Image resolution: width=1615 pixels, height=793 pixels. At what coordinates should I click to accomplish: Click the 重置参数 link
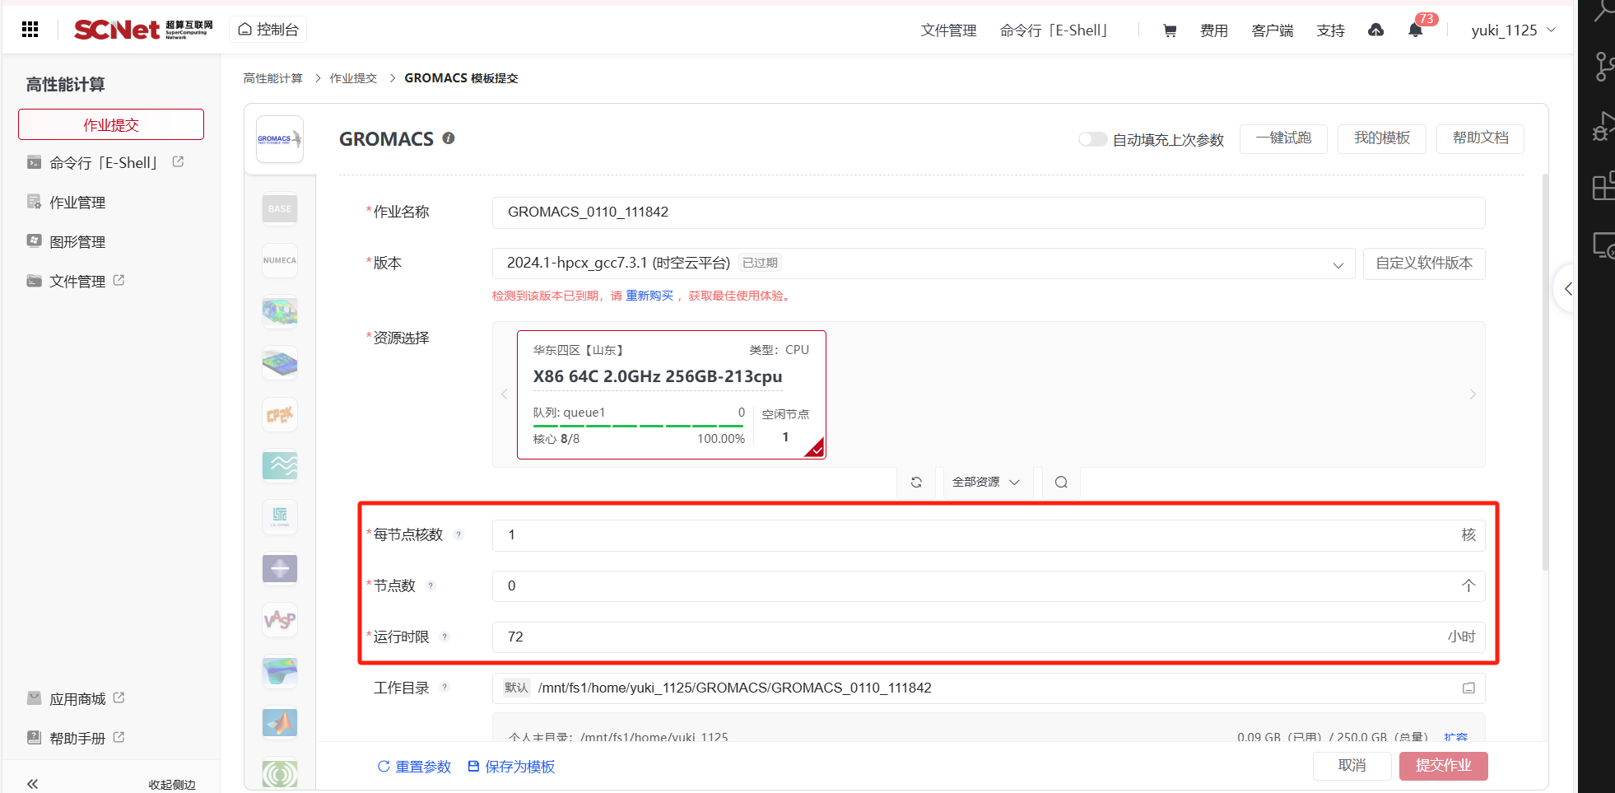click(x=414, y=767)
